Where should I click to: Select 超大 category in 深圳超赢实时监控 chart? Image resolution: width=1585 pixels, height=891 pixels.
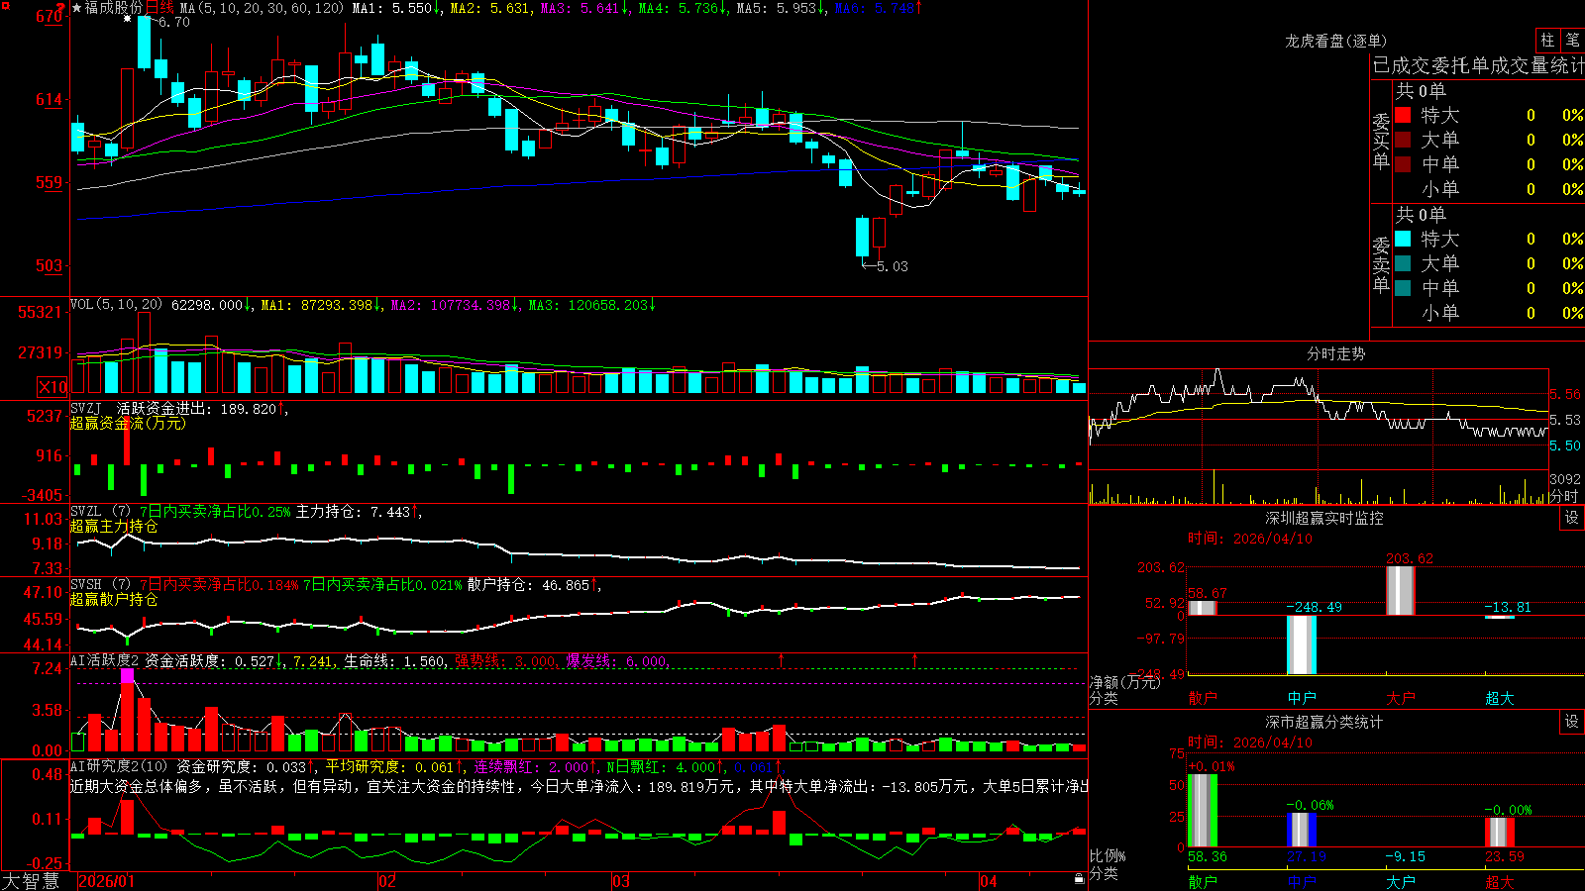coord(1500,698)
